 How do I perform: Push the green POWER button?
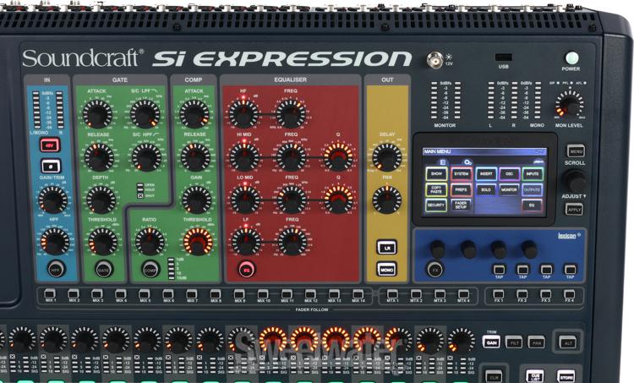571,58
